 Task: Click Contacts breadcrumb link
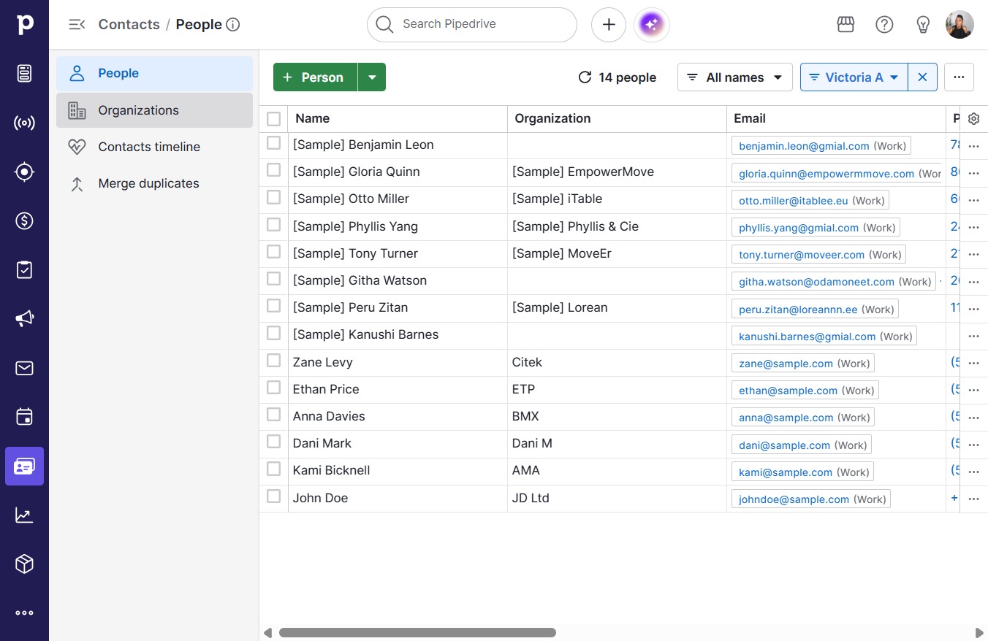click(129, 25)
